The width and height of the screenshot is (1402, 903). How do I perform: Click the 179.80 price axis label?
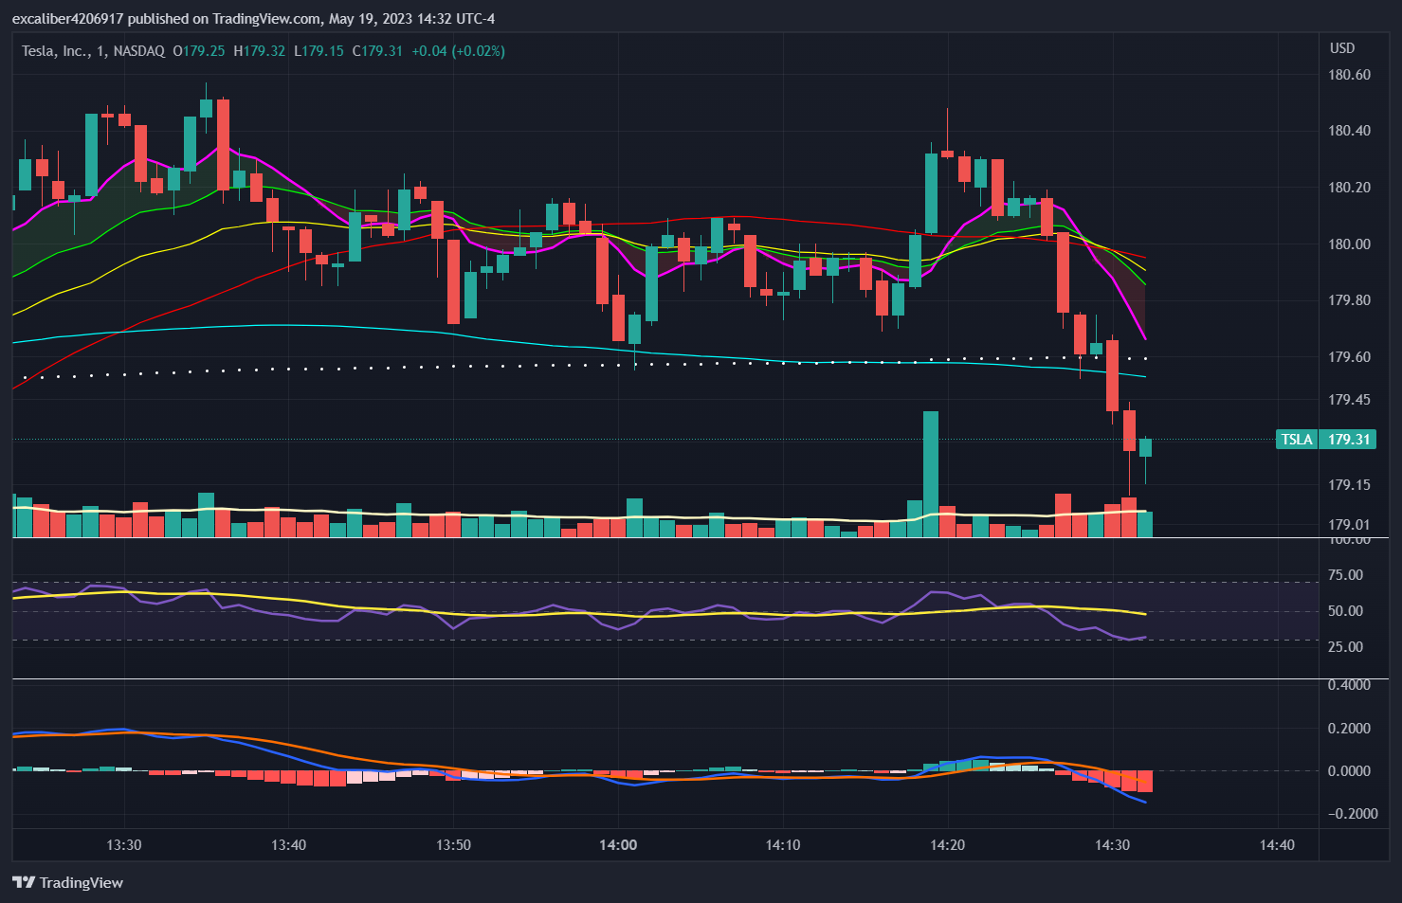(1350, 300)
